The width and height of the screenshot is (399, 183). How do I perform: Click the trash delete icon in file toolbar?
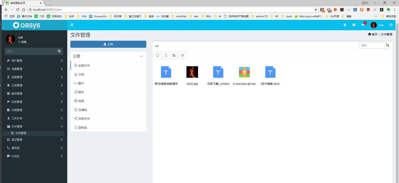pos(166,56)
